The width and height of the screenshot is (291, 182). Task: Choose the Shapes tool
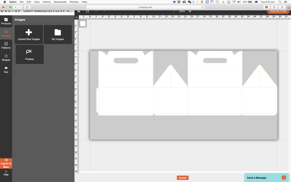(6, 58)
